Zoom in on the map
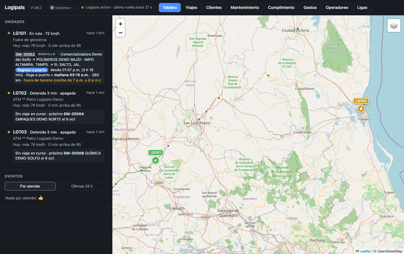Viewport: 404px width, 254px height. [x=120, y=24]
